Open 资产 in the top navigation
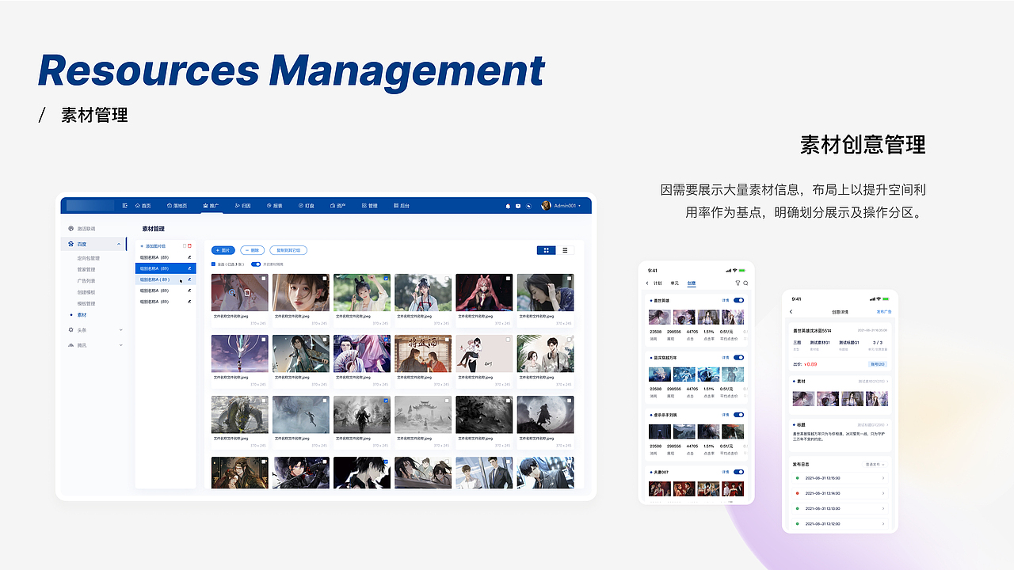Viewport: 1014px width, 570px height. [337, 206]
